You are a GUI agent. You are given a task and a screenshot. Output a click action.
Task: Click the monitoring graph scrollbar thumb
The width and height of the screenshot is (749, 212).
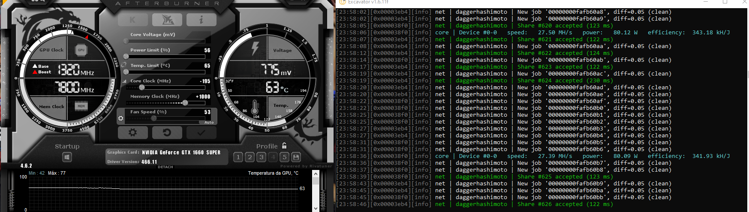pos(316,181)
